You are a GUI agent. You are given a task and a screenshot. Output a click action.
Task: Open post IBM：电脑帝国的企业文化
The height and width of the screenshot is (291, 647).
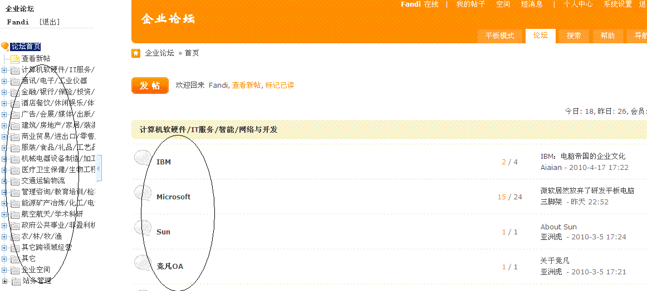pos(583,157)
